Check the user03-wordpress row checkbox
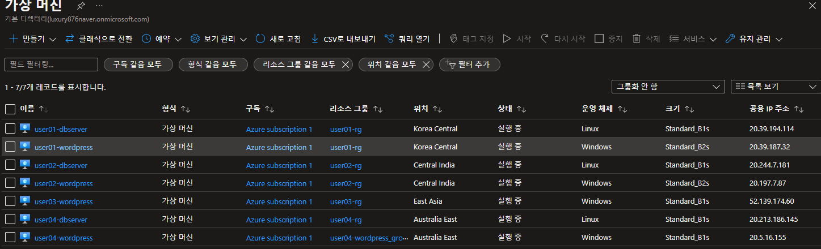 click(x=10, y=201)
